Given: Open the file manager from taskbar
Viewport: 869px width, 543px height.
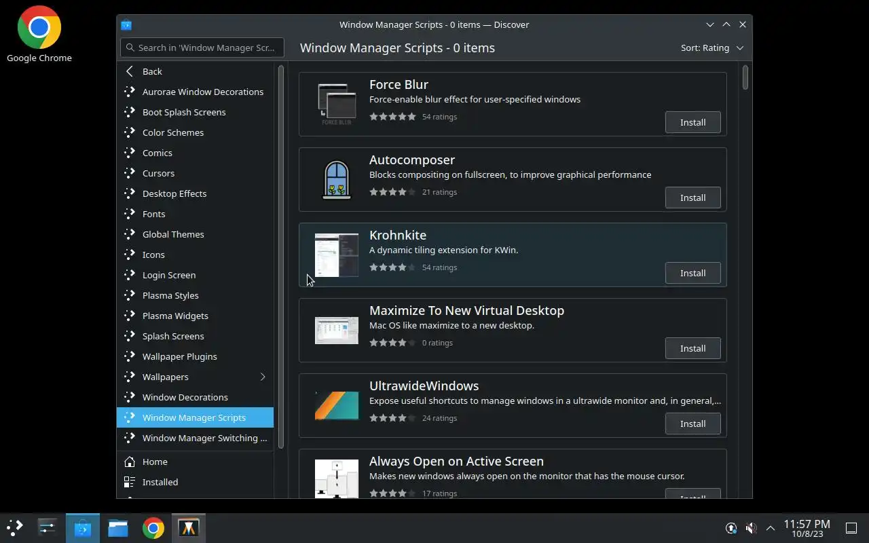Looking at the screenshot, I should [118, 527].
